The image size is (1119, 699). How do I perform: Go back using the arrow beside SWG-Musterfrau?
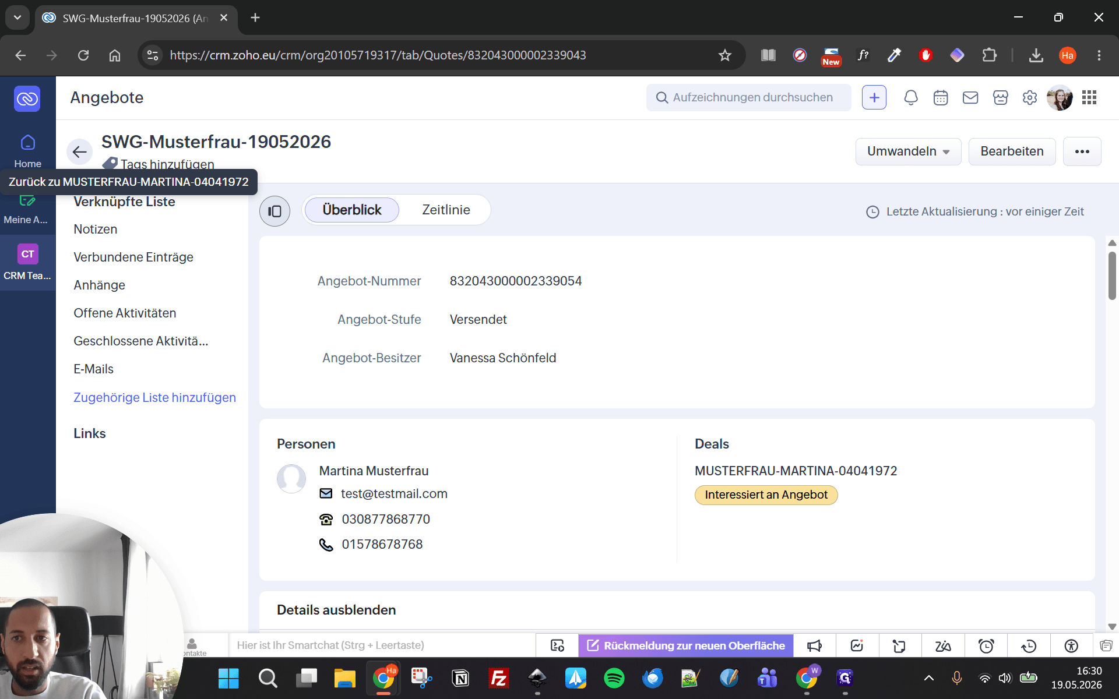[80, 152]
